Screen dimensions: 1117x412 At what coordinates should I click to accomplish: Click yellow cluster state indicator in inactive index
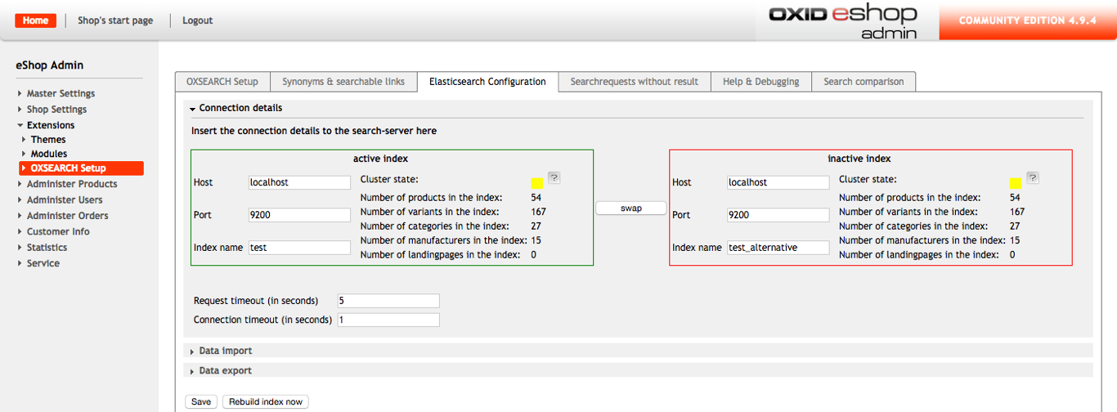pos(1016,184)
